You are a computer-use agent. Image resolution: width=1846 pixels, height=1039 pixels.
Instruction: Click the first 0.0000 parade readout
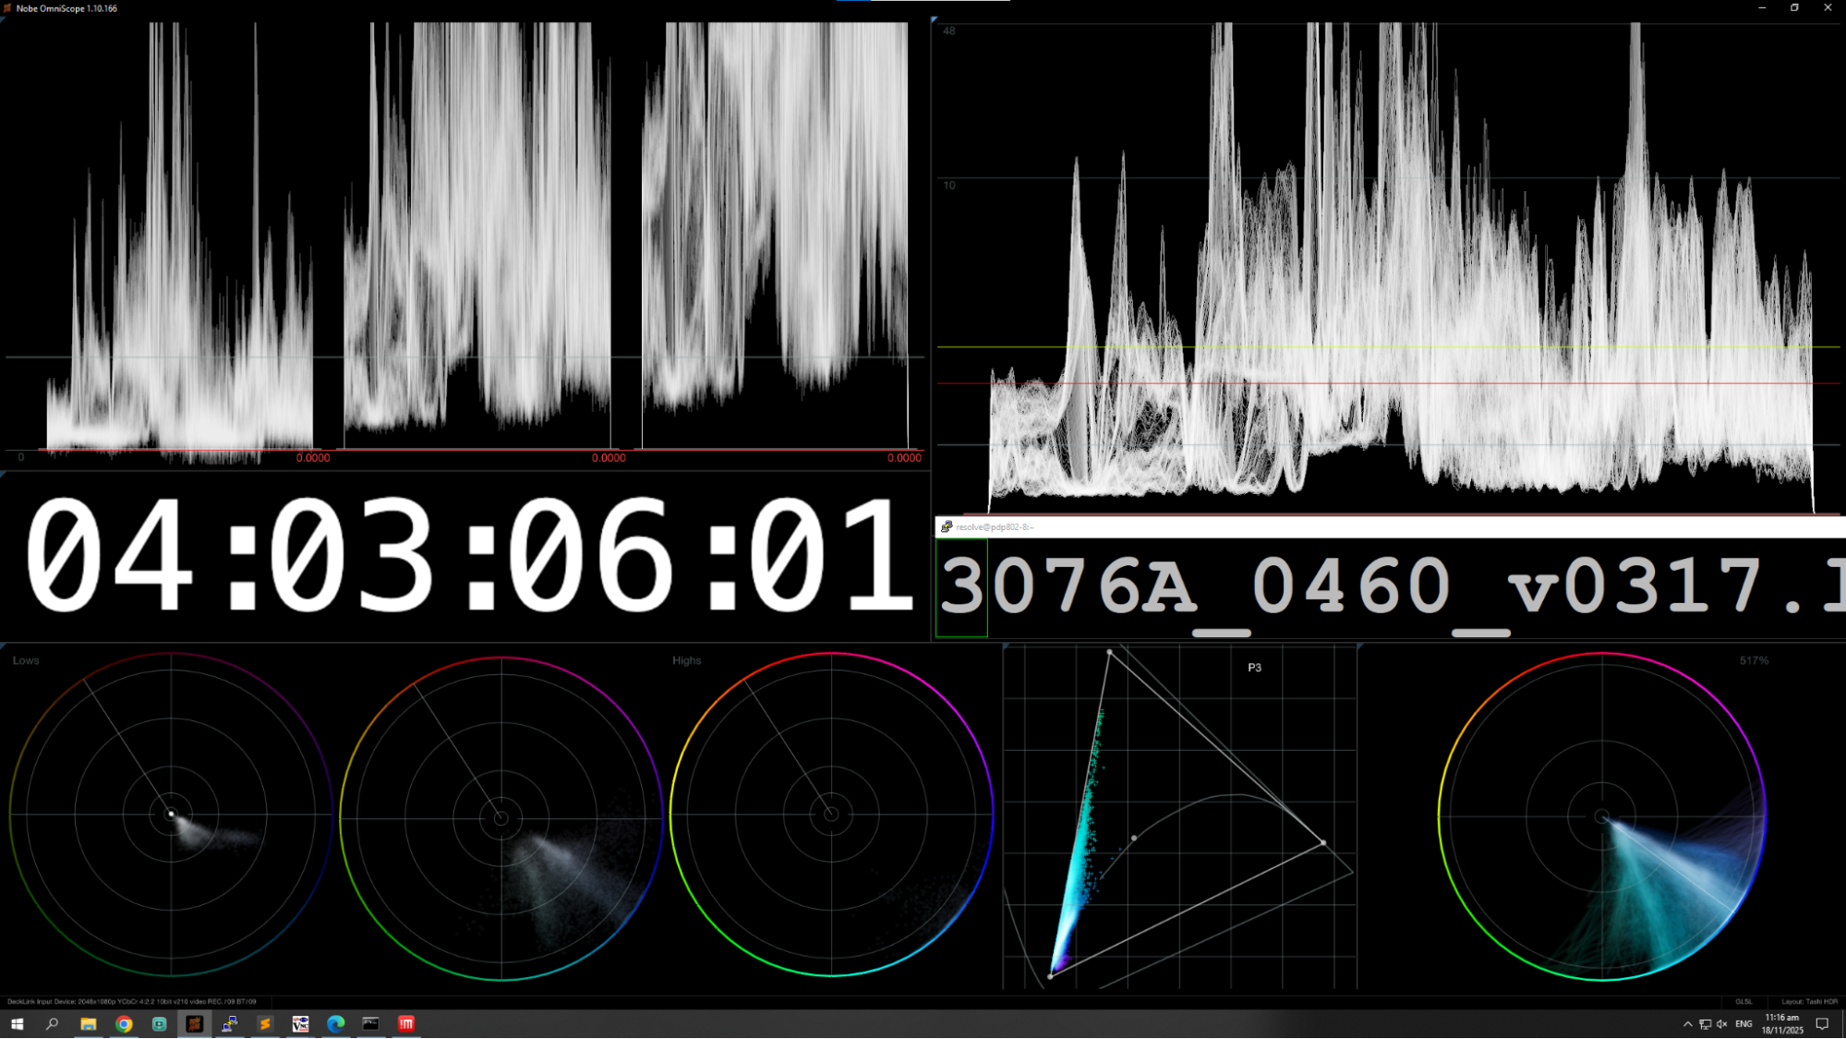313,458
